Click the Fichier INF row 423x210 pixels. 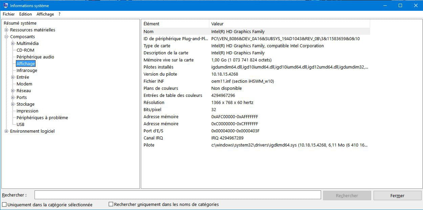(x=256, y=81)
